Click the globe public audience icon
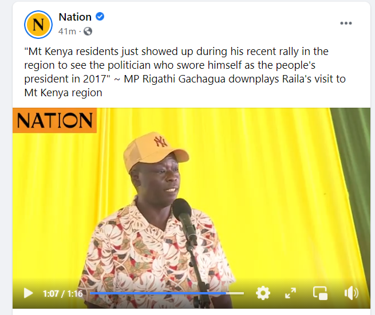This screenshot has height=315, width=375. (x=88, y=31)
